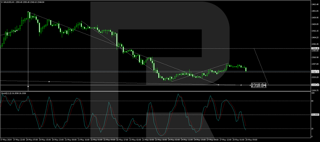
Task: Click the Stoch(5,3,3) indicator label
Action: point(6,93)
